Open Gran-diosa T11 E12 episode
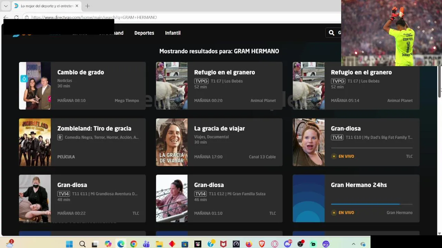This screenshot has width=442, height=248. 219,198
